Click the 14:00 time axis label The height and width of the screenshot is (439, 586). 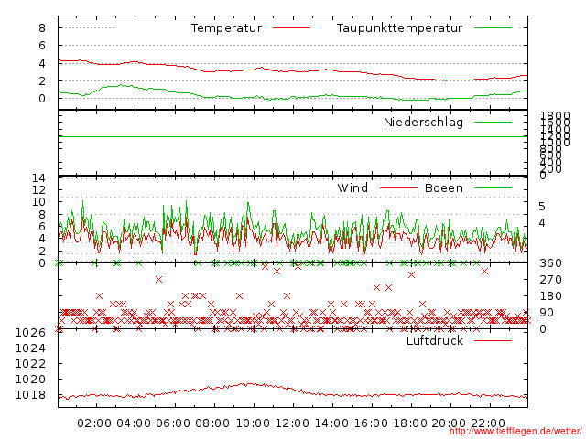[331, 423]
